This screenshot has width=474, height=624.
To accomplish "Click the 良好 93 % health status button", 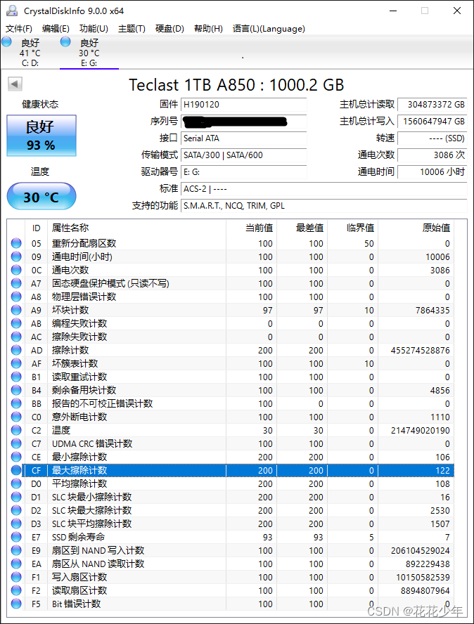I will click(41, 136).
